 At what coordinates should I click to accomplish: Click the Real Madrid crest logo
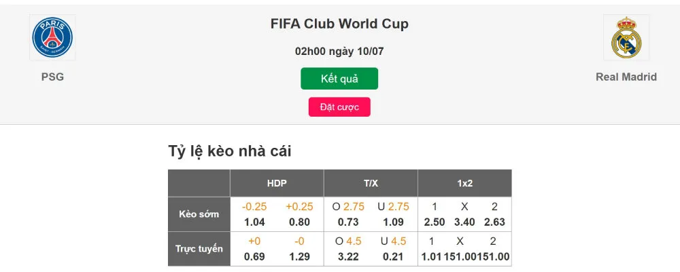pyautogui.click(x=626, y=37)
